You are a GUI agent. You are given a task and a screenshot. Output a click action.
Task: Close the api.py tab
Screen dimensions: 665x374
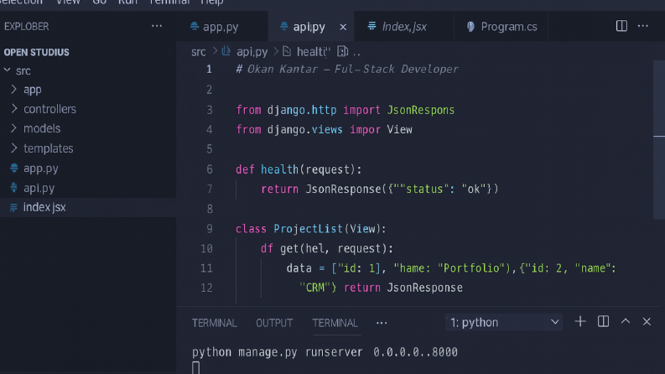point(343,27)
